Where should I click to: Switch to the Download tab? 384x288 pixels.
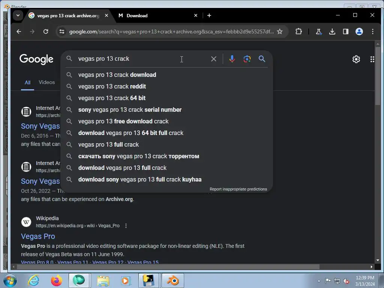click(x=157, y=15)
